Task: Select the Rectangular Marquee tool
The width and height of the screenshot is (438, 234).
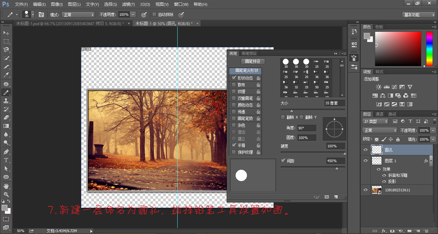Action: point(6,41)
